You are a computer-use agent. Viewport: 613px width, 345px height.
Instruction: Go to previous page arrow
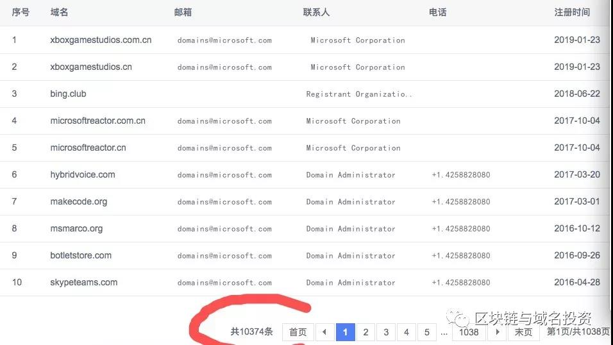point(324,332)
